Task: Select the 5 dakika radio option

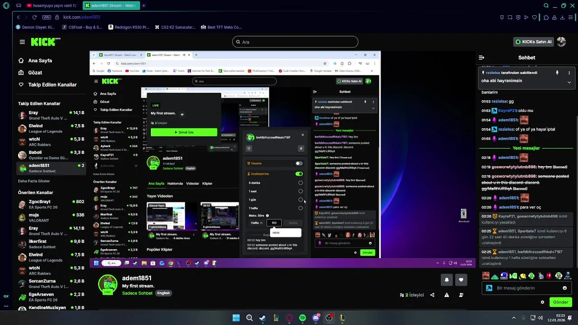Action: [300, 183]
